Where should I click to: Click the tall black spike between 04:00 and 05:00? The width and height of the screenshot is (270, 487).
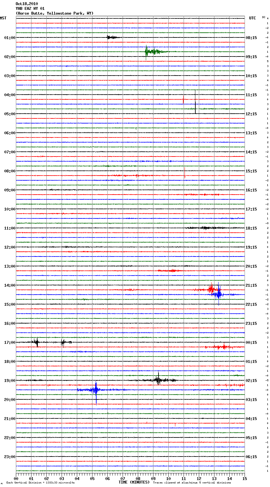pos(195,102)
